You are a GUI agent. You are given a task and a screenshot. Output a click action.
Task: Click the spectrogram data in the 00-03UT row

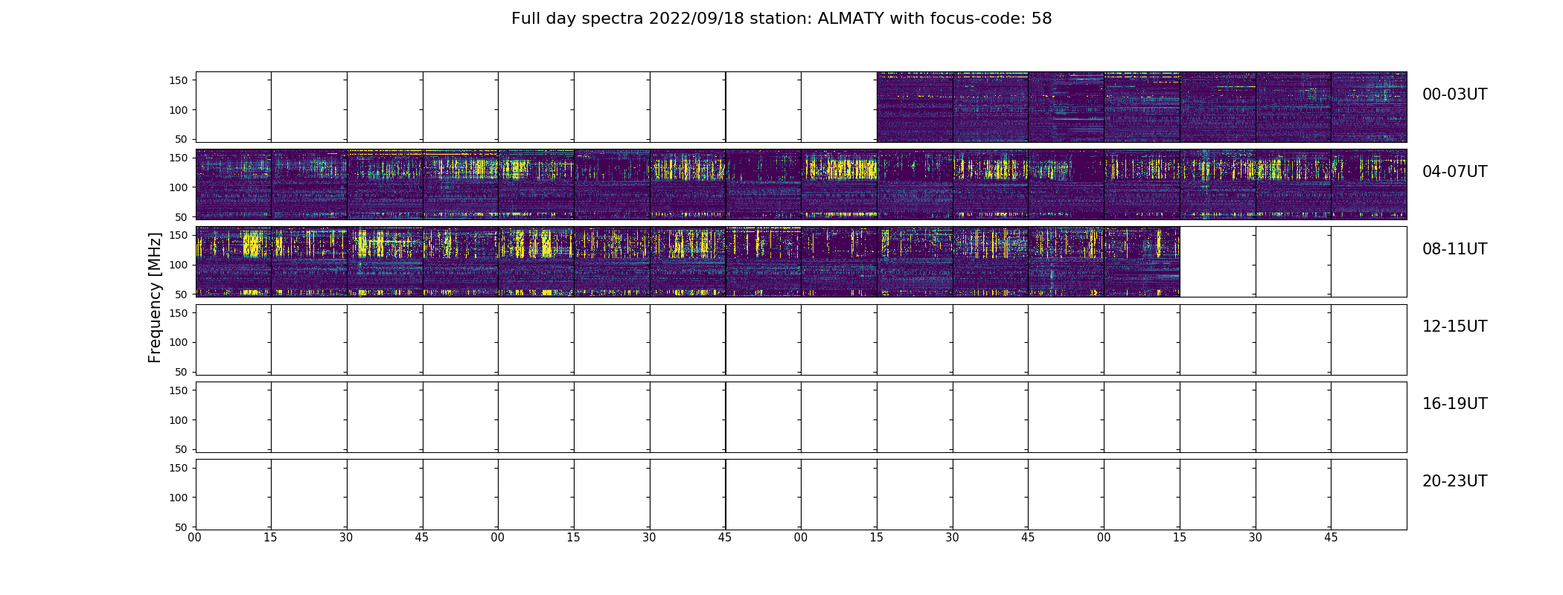point(1142,107)
